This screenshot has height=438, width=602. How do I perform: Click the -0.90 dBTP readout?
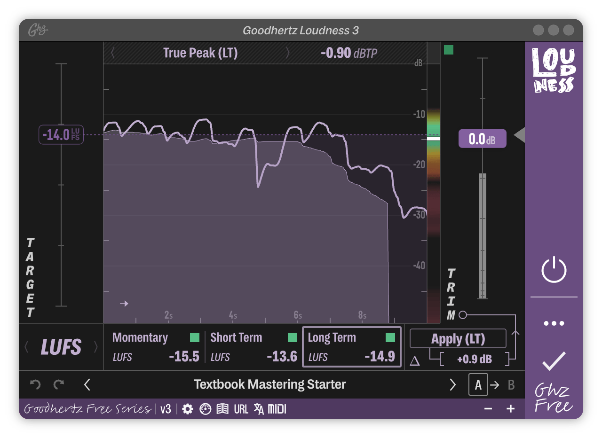click(349, 53)
